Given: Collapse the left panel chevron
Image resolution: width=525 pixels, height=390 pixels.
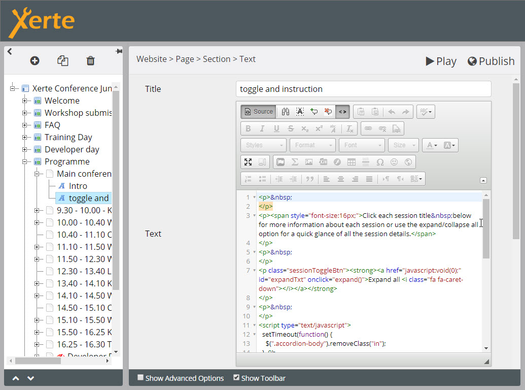Looking at the screenshot, I should pos(10,51).
